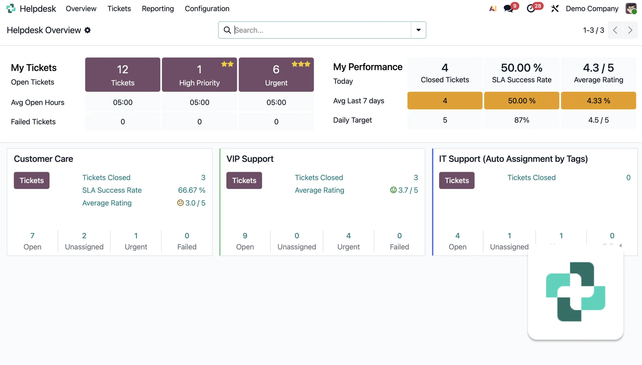This screenshot has height=365, width=642.
Task: Click the large Helpdesk logo thumbnail
Action: click(x=575, y=292)
